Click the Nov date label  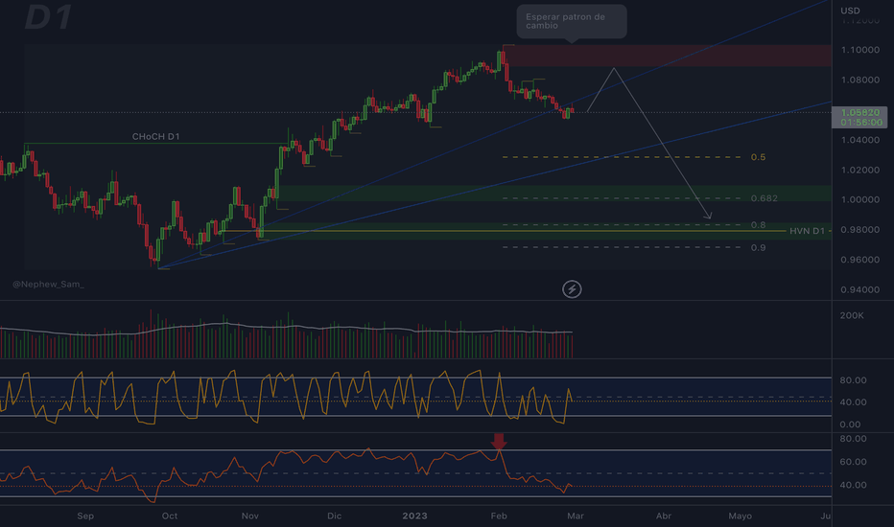[x=249, y=516]
